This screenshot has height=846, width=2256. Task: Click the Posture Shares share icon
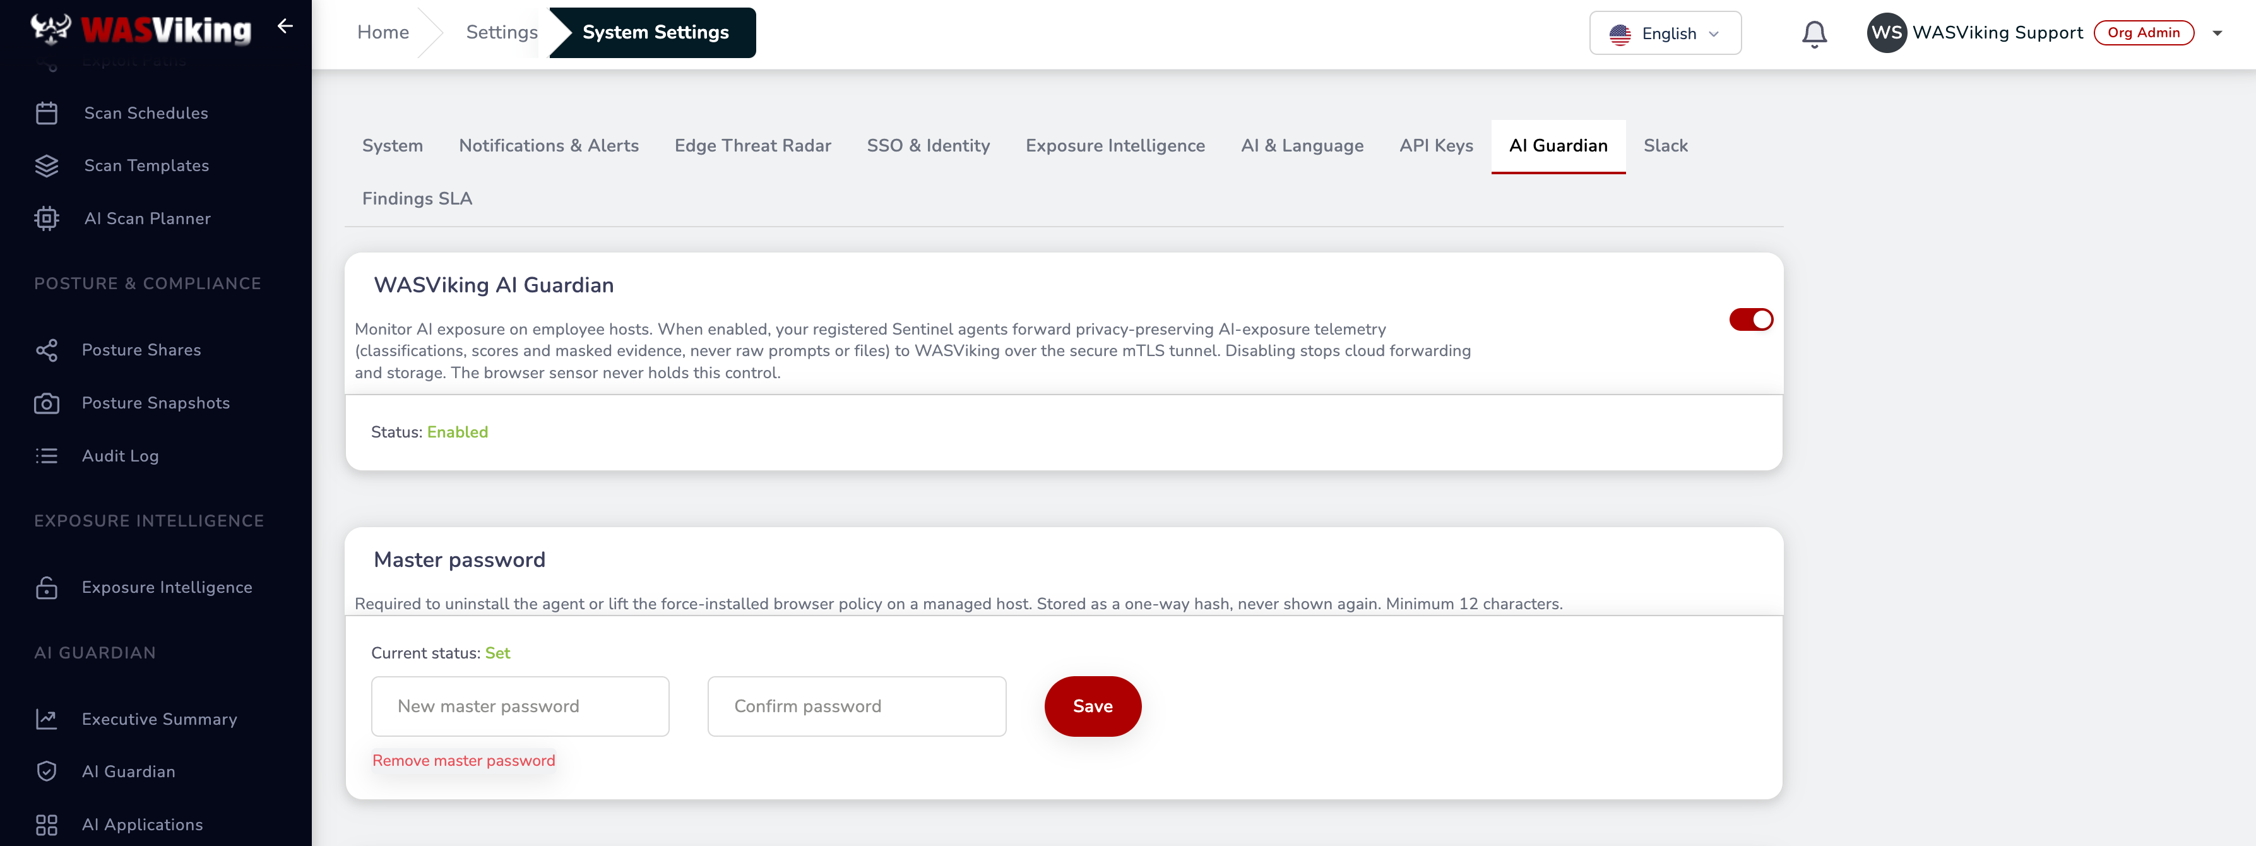click(47, 350)
